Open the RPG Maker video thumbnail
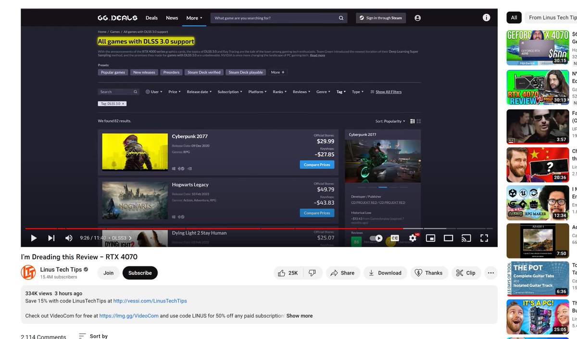This screenshot has height=339, width=577. coord(538,203)
